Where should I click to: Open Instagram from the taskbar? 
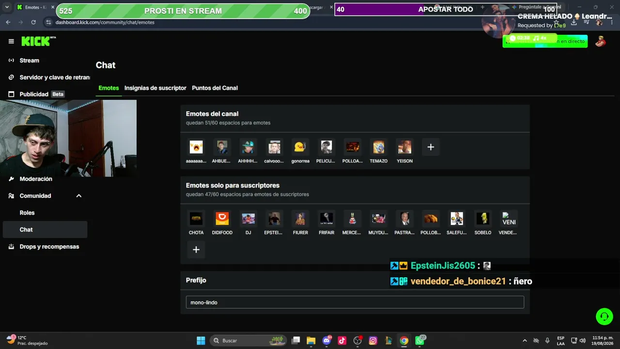(x=373, y=341)
